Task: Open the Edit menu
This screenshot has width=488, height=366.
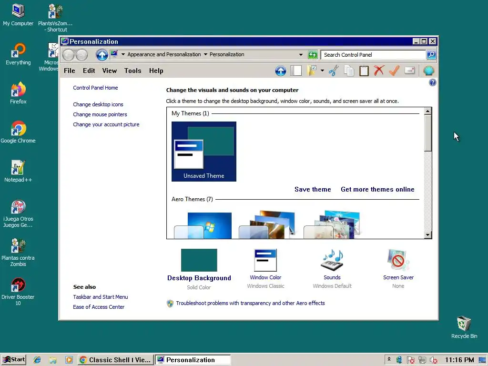Action: tap(89, 71)
